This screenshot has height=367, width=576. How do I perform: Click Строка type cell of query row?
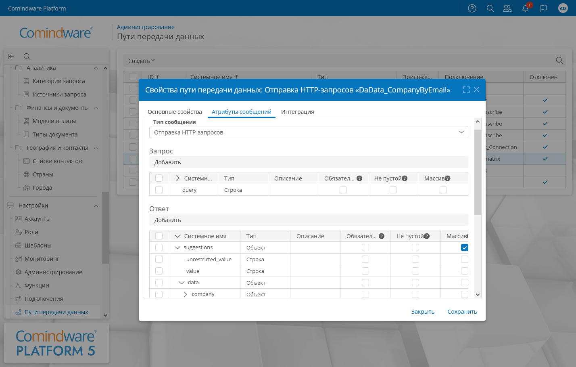click(x=243, y=190)
